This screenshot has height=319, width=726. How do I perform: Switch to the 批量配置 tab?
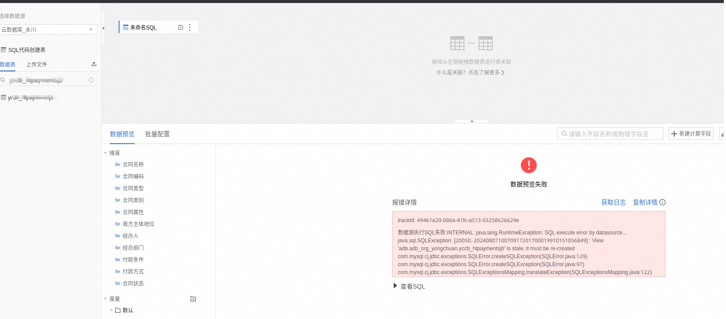(157, 134)
